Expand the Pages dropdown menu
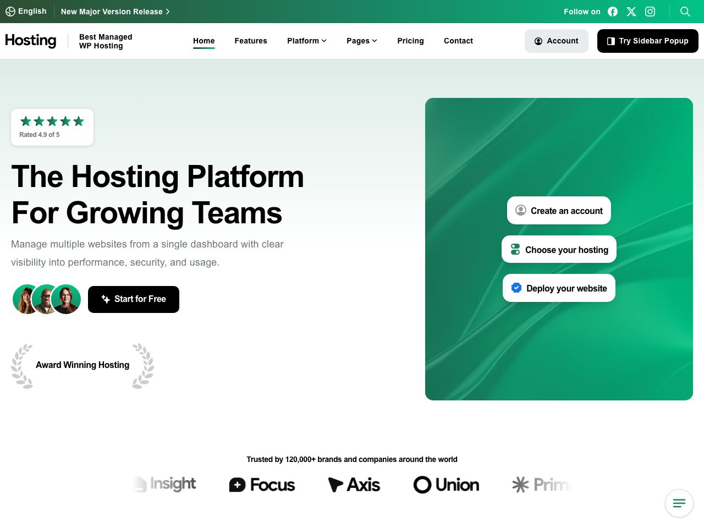 [362, 41]
